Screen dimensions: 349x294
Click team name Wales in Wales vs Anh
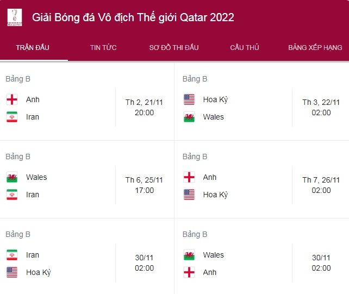coord(214,255)
